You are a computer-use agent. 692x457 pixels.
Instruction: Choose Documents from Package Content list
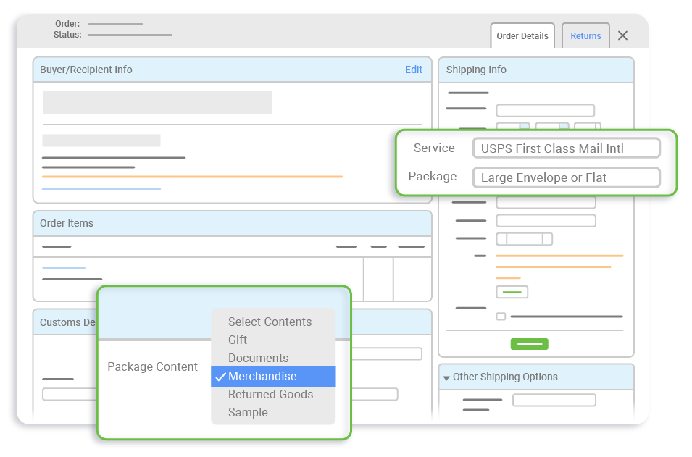click(x=258, y=358)
